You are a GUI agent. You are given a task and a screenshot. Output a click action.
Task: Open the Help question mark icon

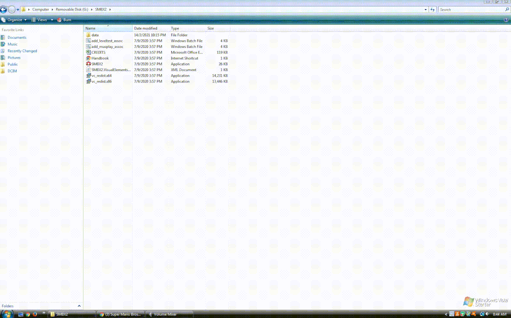click(x=506, y=20)
